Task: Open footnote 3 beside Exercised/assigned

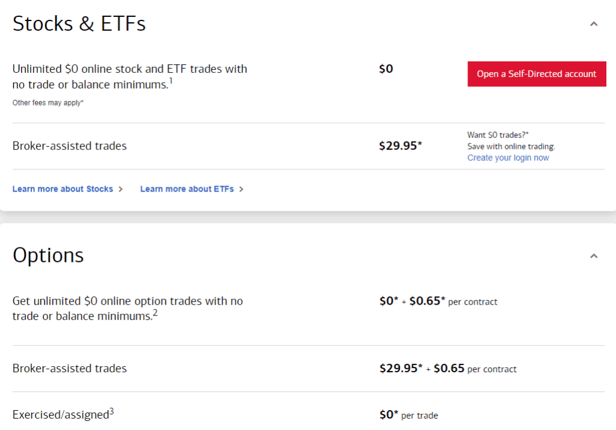Action: click(x=112, y=412)
